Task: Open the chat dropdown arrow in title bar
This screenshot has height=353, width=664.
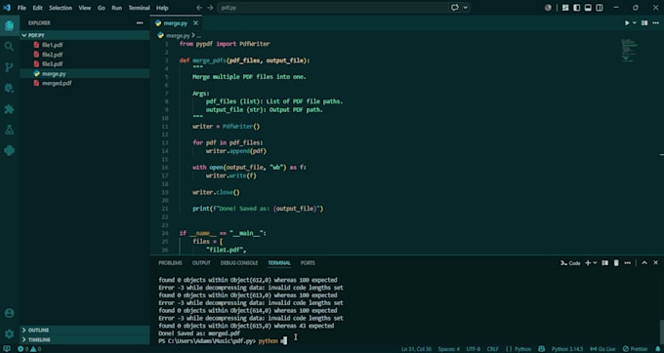Action: point(466,8)
